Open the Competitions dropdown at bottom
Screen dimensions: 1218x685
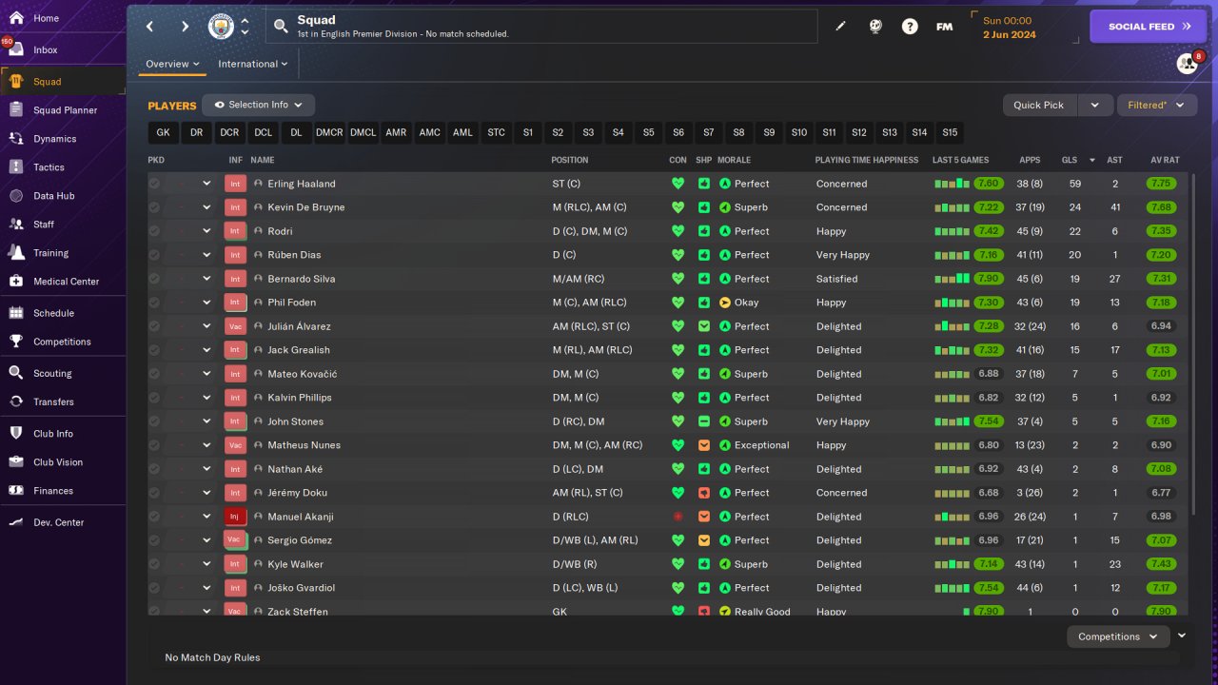click(1118, 636)
